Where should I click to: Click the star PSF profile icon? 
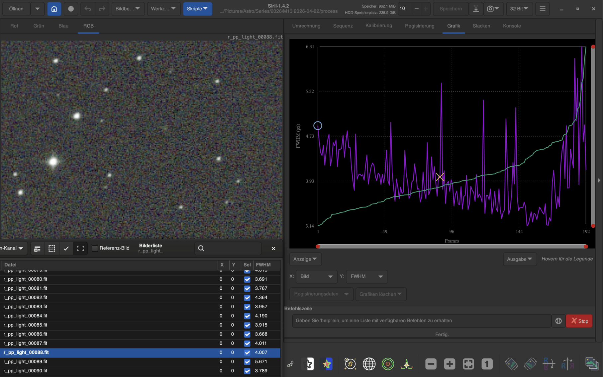pos(407,364)
